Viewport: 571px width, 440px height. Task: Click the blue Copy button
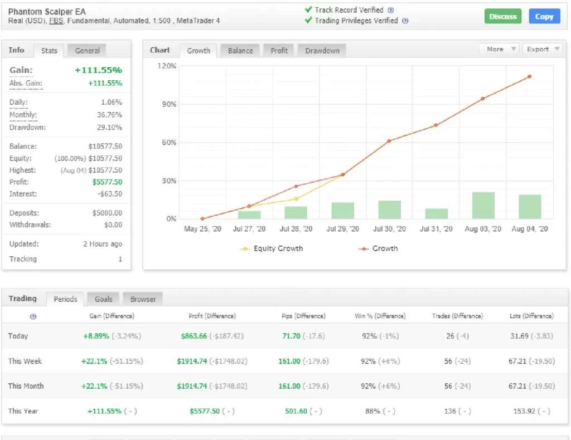(544, 16)
